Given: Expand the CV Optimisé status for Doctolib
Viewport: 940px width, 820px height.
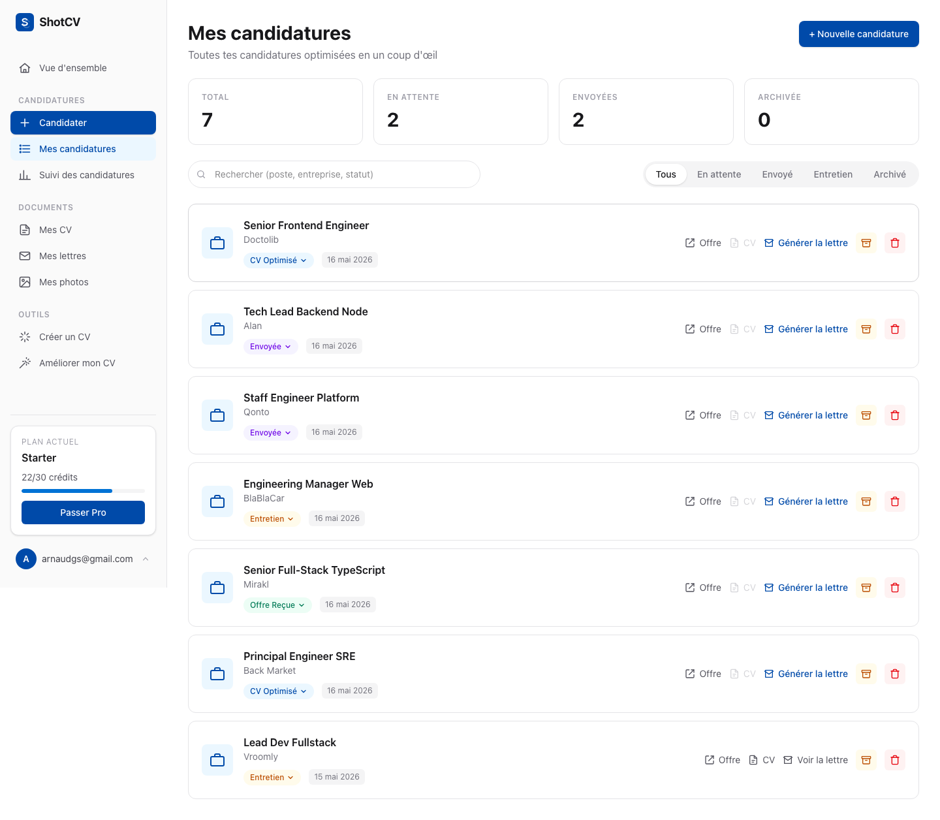Looking at the screenshot, I should 279,260.
